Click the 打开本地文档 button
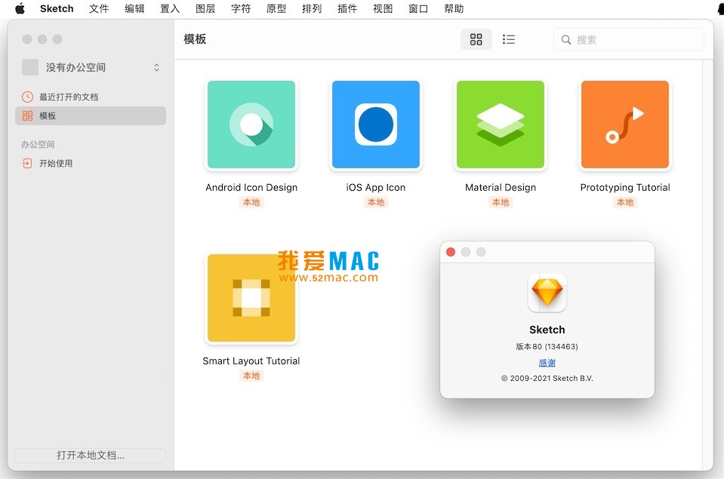This screenshot has height=479, width=724. (90, 456)
